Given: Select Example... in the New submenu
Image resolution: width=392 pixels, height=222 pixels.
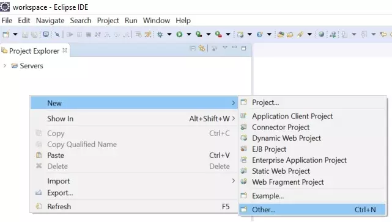Looking at the screenshot, I should [312, 196].
